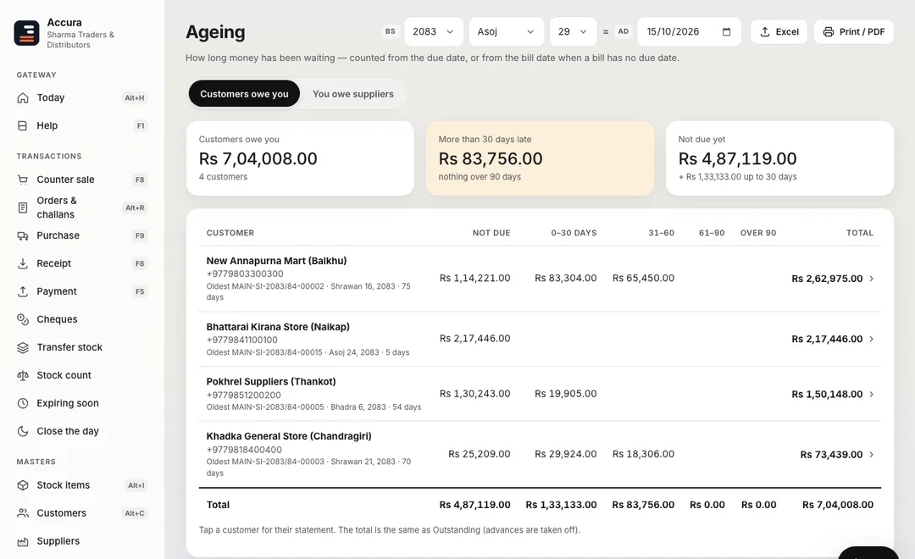The image size is (915, 559).
Task: Click the Excel export arrow icon
Action: pos(765,32)
